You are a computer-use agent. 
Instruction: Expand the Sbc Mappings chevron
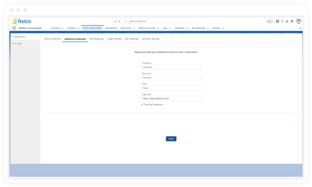pyautogui.click(x=208, y=28)
